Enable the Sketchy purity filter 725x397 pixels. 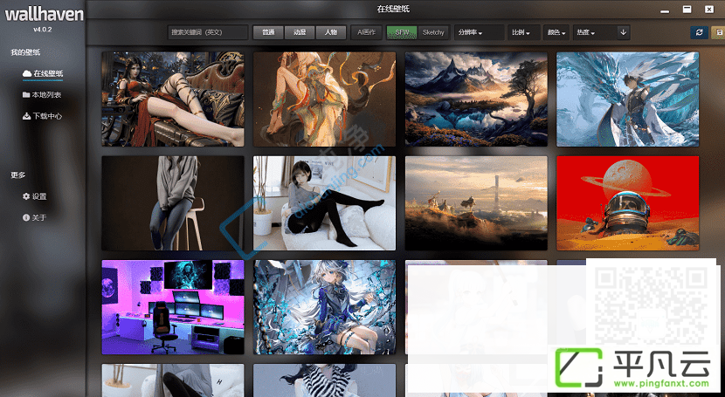click(x=433, y=32)
